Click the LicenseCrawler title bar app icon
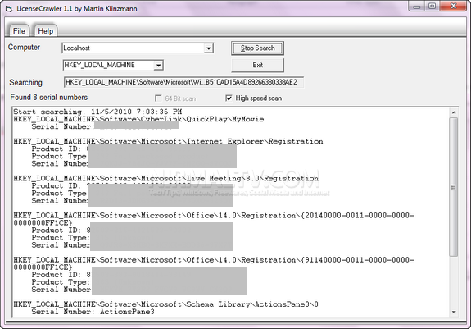 pyautogui.click(x=9, y=9)
